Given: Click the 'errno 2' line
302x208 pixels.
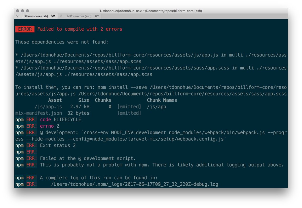Looking at the screenshot, I should pos(50,126).
